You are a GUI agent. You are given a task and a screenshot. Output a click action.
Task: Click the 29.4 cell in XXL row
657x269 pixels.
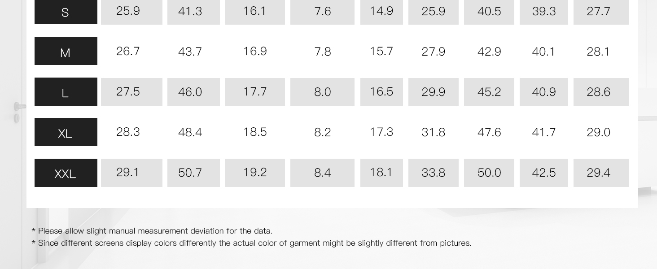point(599,173)
